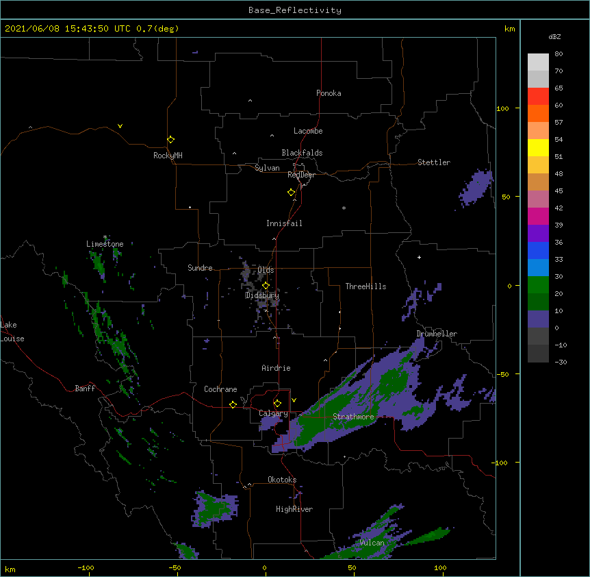The image size is (590, 577).
Task: Click the ThreeHills town label
Action: 365,286
